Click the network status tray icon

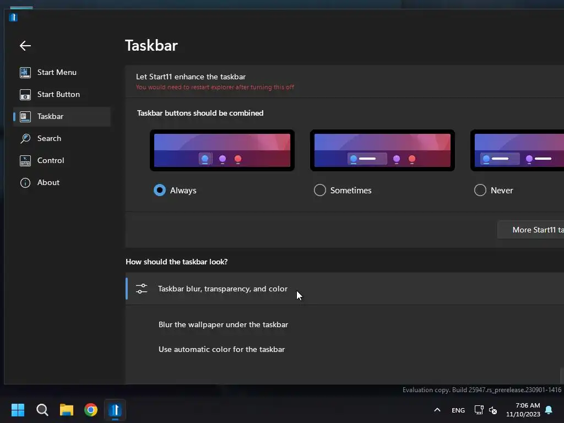(479, 410)
